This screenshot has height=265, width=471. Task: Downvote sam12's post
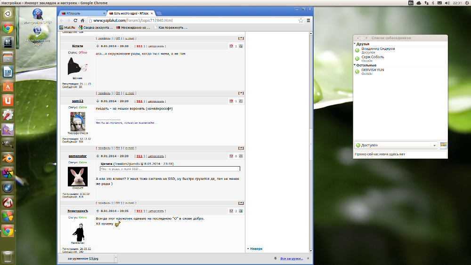coord(231,101)
